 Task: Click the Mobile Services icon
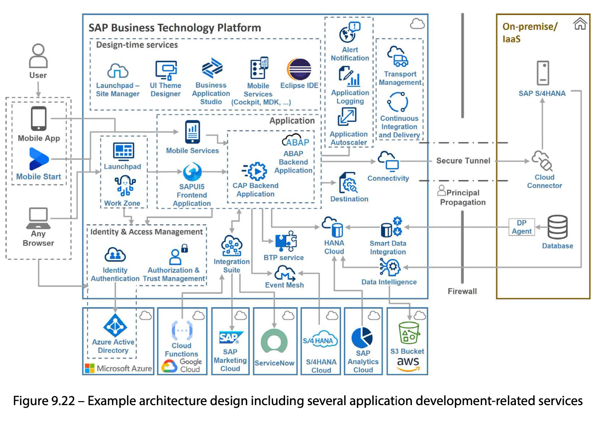pyautogui.click(x=192, y=131)
